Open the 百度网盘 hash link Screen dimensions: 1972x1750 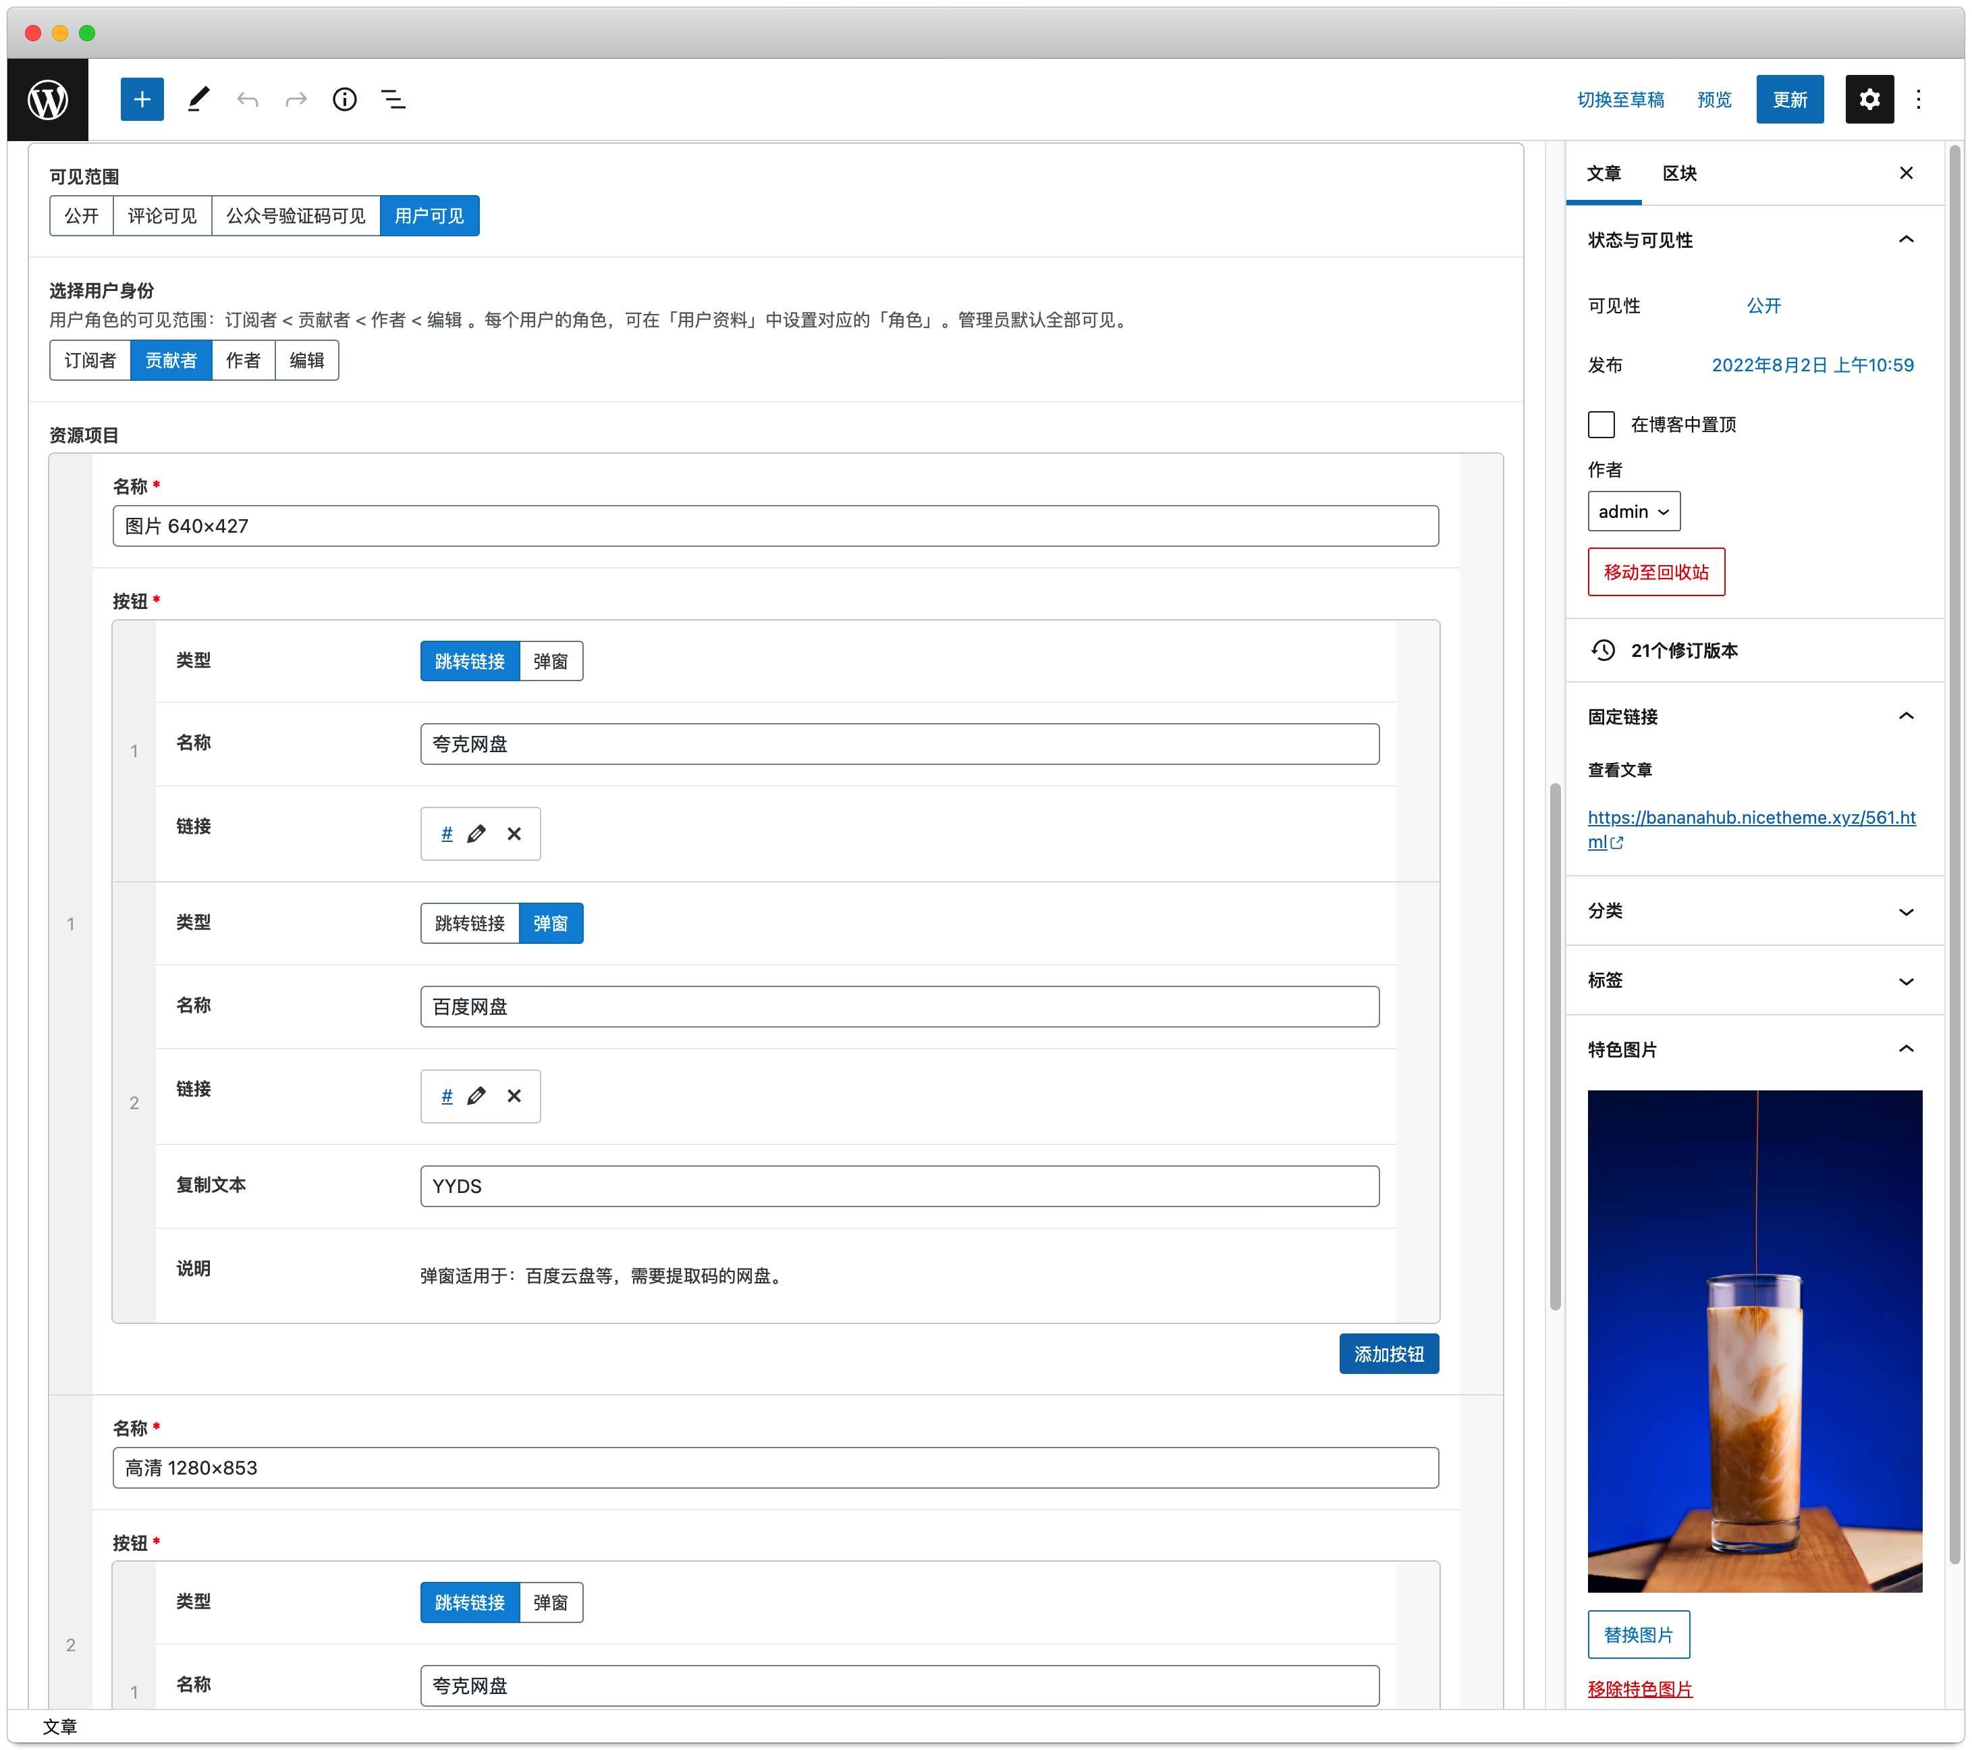[x=447, y=1096]
